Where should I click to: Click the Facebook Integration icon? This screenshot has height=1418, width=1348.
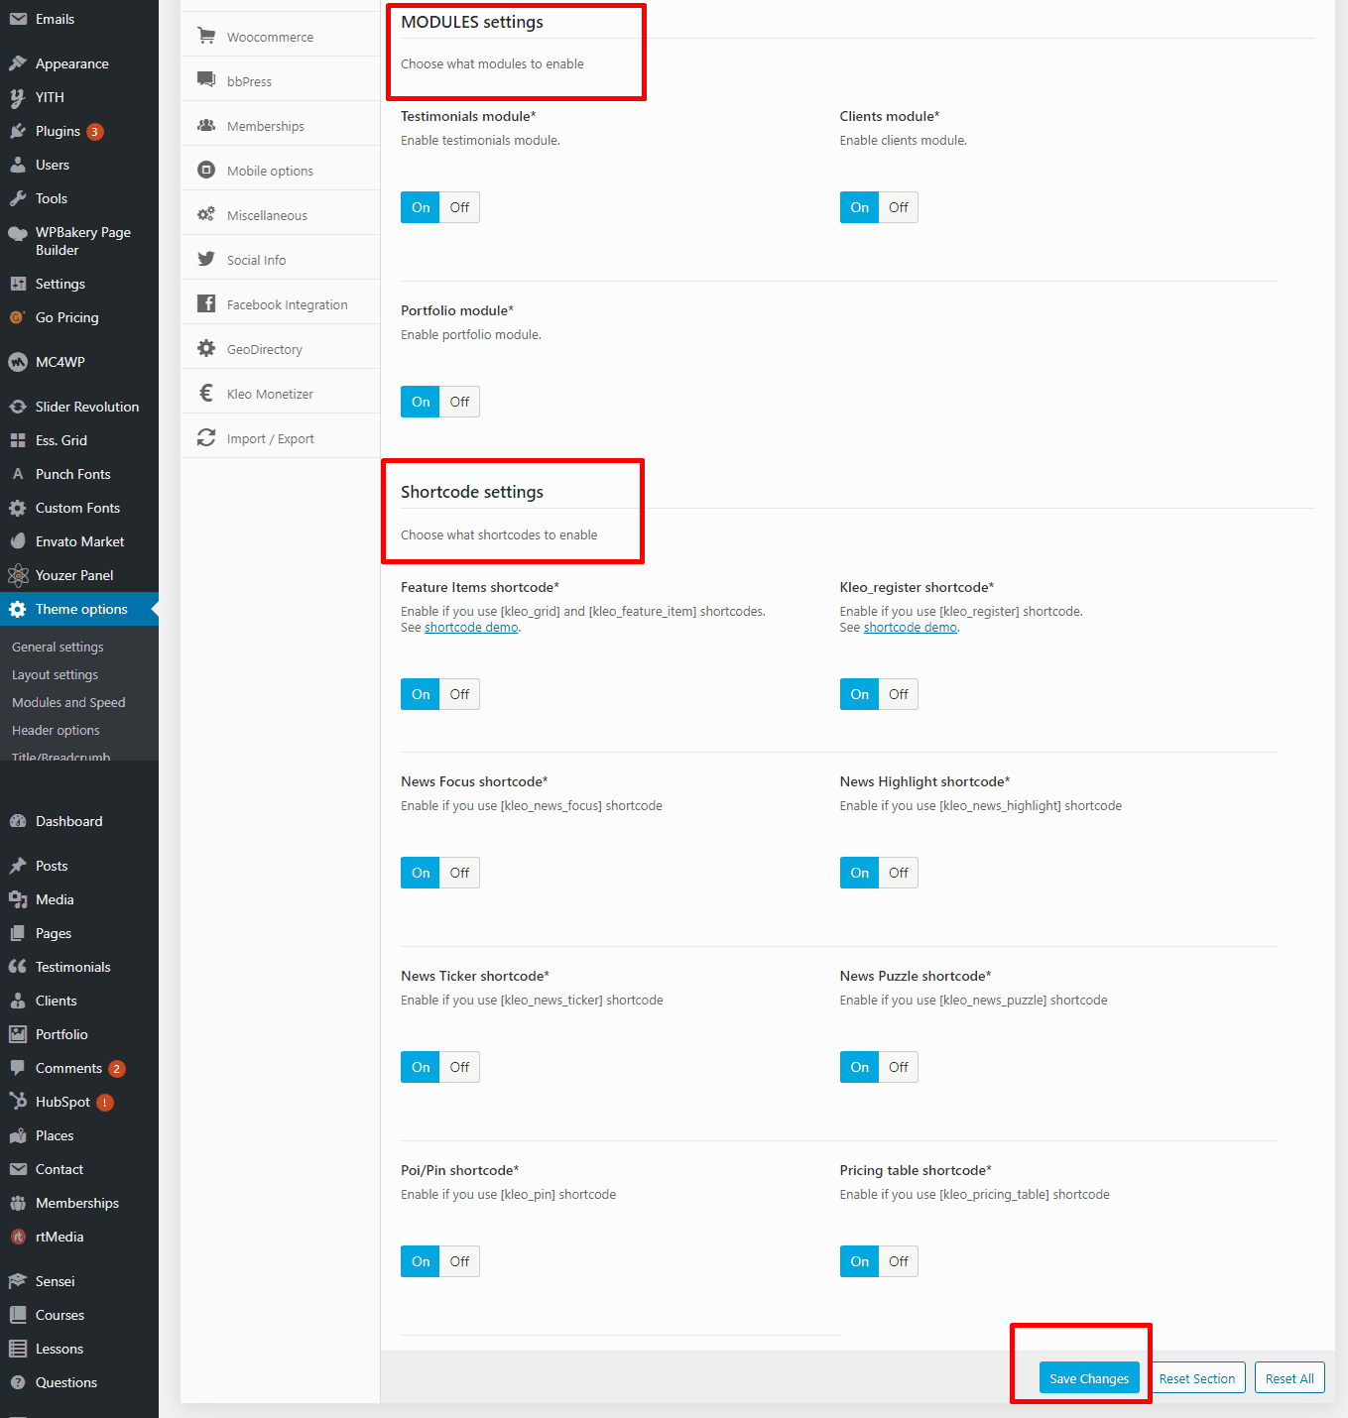[x=206, y=303]
